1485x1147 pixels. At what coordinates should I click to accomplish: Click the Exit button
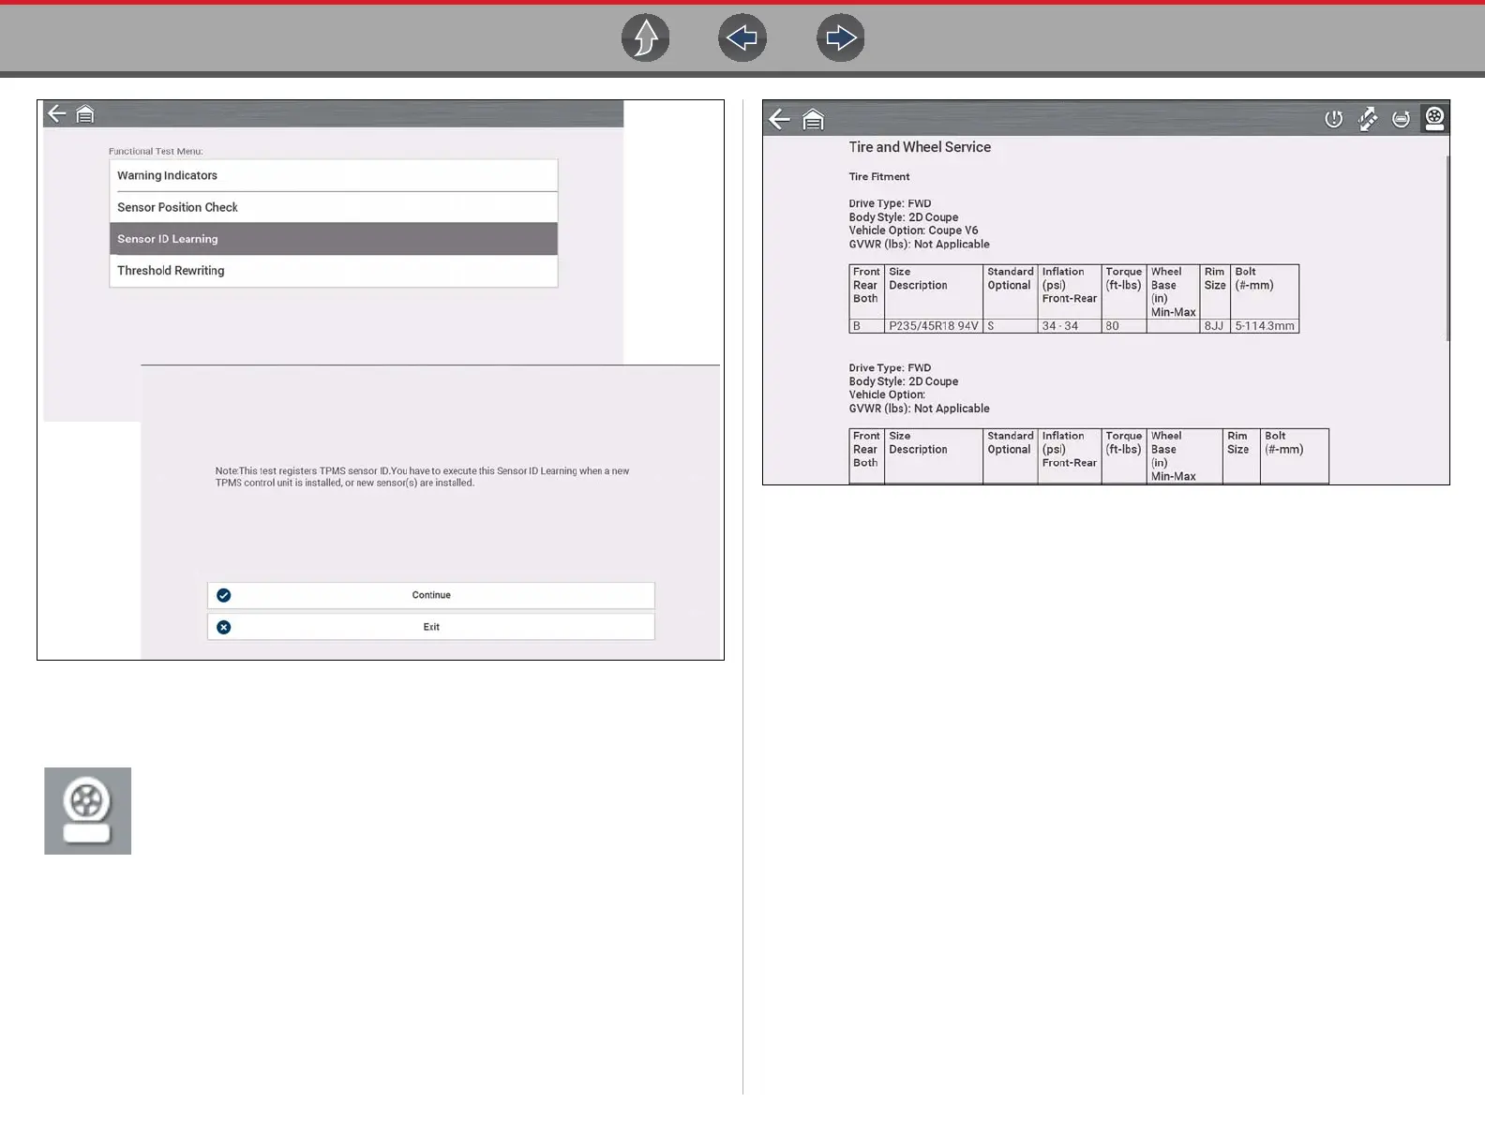(431, 627)
